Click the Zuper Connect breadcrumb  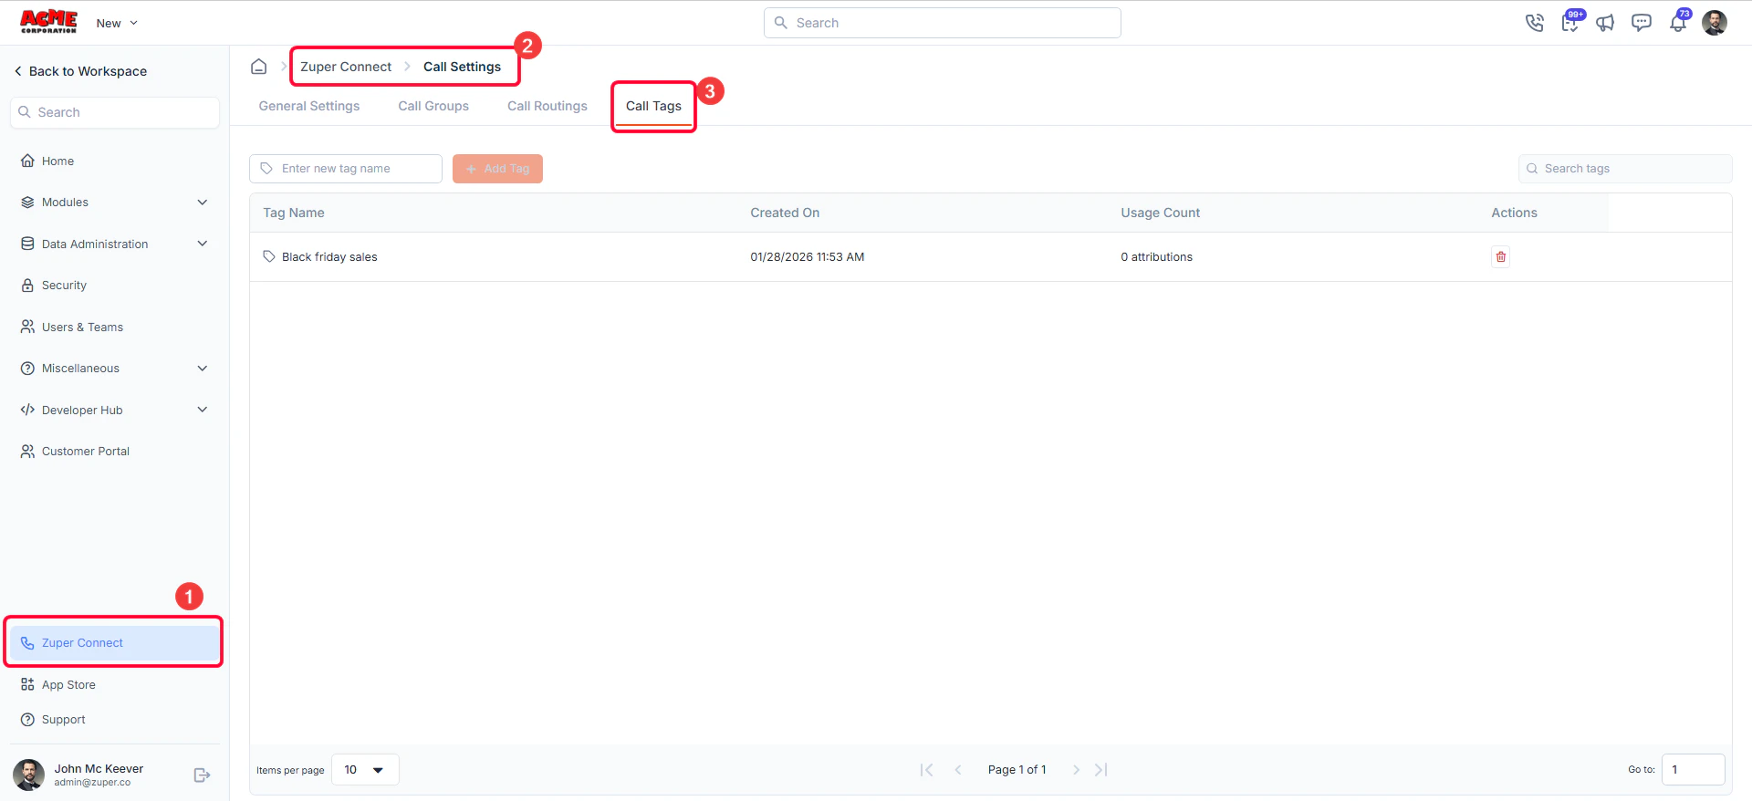346,67
